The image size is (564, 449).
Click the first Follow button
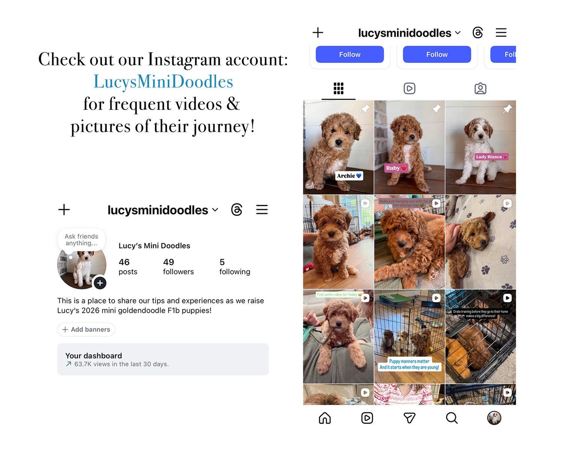tap(350, 55)
